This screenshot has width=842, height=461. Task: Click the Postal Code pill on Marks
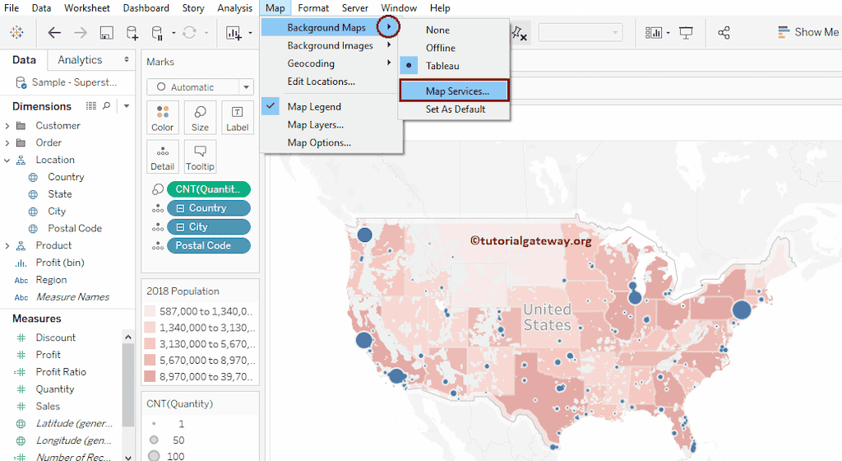pos(208,245)
